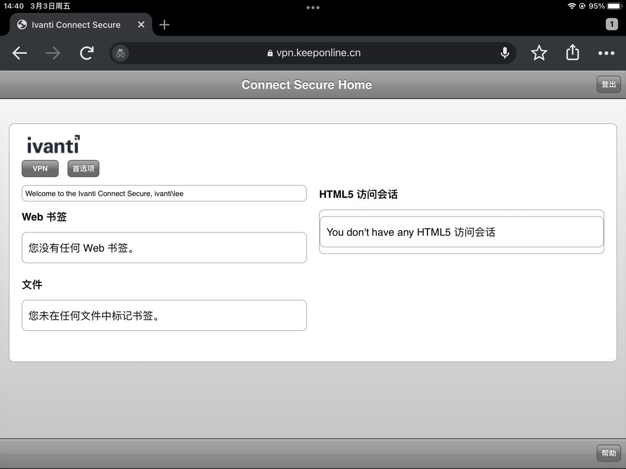Bookmark this page with the star icon

539,53
